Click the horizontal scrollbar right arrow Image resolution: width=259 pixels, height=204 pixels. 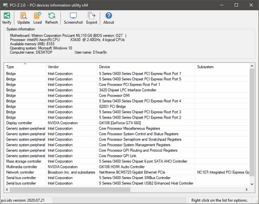point(247,190)
